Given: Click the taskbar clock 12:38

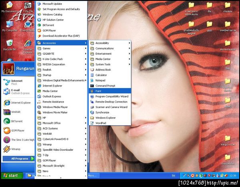Looking at the screenshot, I should 233,176.
